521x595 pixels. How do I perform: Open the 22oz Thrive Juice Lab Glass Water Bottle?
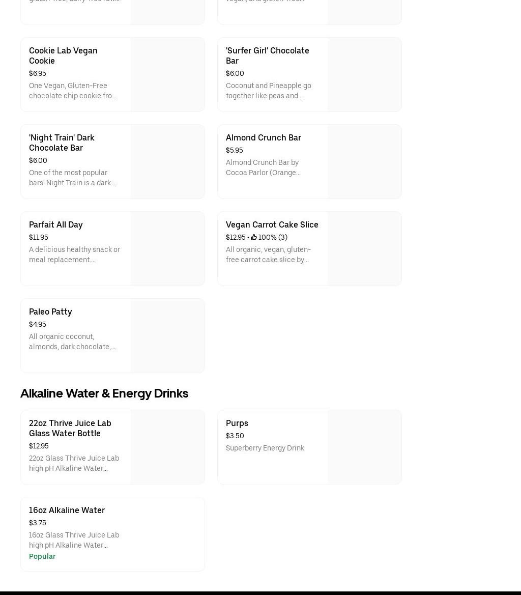70,428
